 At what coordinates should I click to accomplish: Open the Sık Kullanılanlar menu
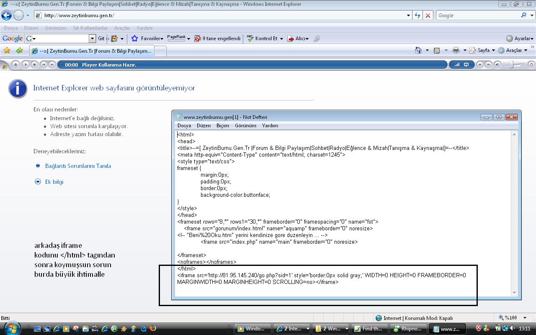point(90,28)
